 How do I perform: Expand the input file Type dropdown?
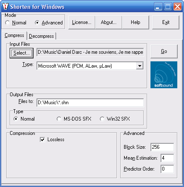click(140, 66)
